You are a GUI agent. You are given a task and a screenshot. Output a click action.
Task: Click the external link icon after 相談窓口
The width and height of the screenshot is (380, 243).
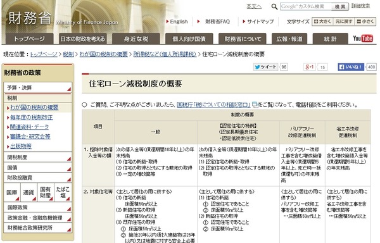[x=255, y=104]
